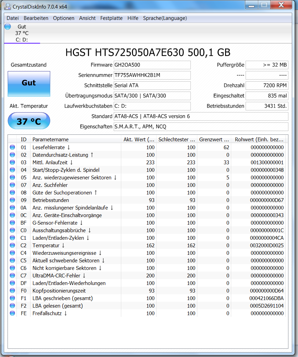This screenshot has width=298, height=357.
Task: Click the Firmware field GH2OA500
Action: (x=152, y=65)
